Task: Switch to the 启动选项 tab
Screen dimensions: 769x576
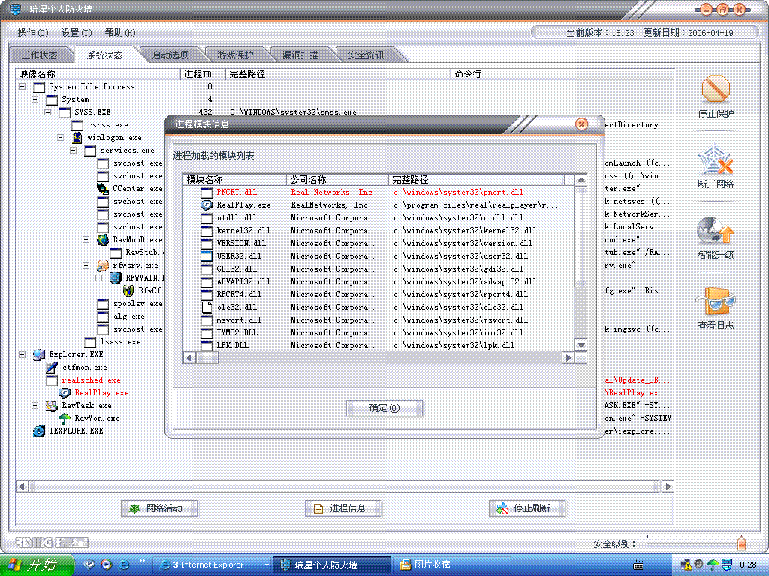Action: (170, 55)
